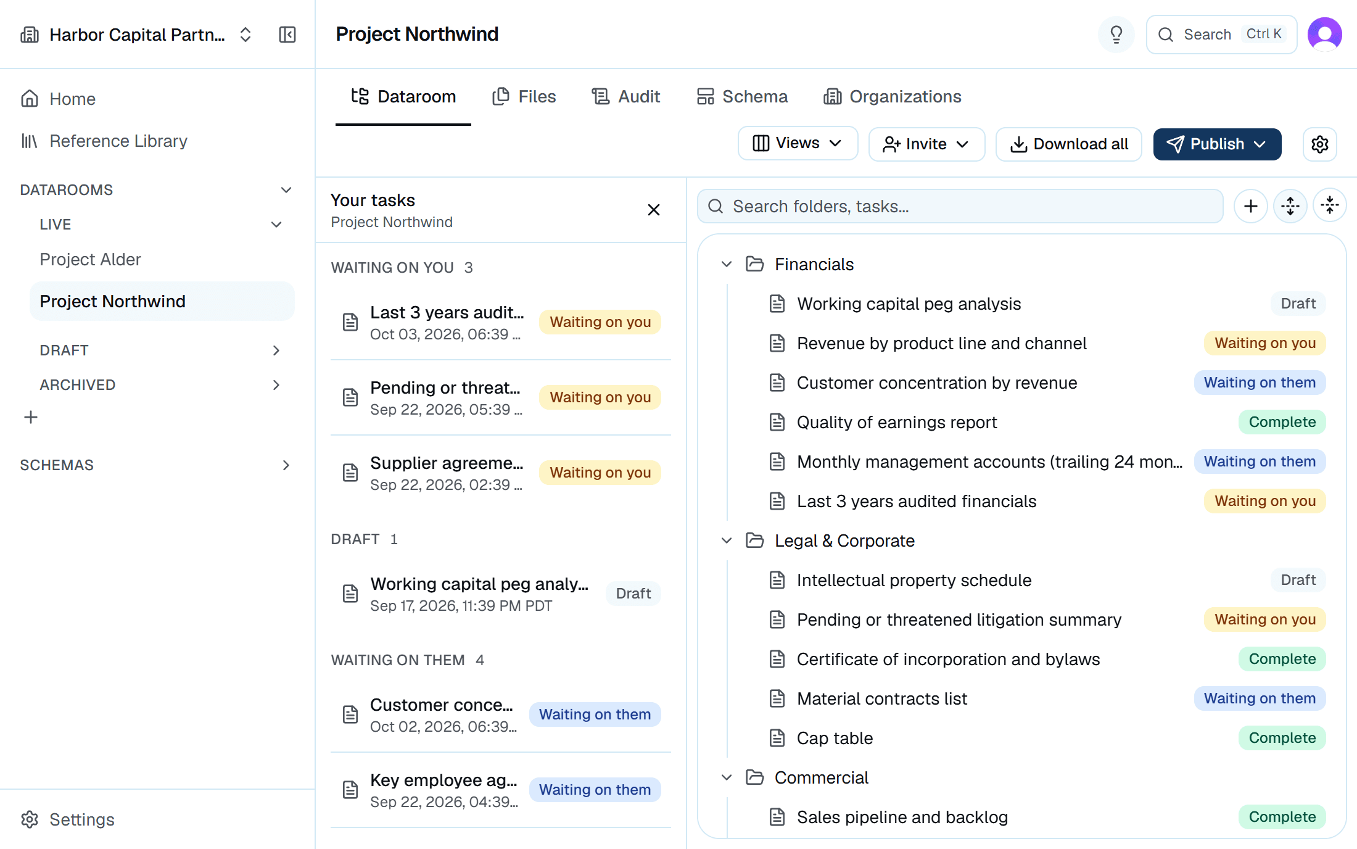
Task: Click the Harbor Capital building icon
Action: pos(30,35)
